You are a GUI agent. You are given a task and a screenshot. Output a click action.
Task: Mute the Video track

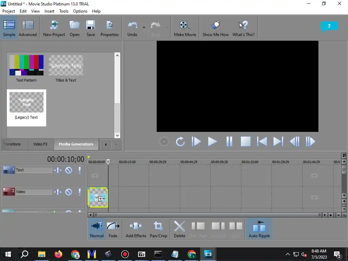point(69,192)
